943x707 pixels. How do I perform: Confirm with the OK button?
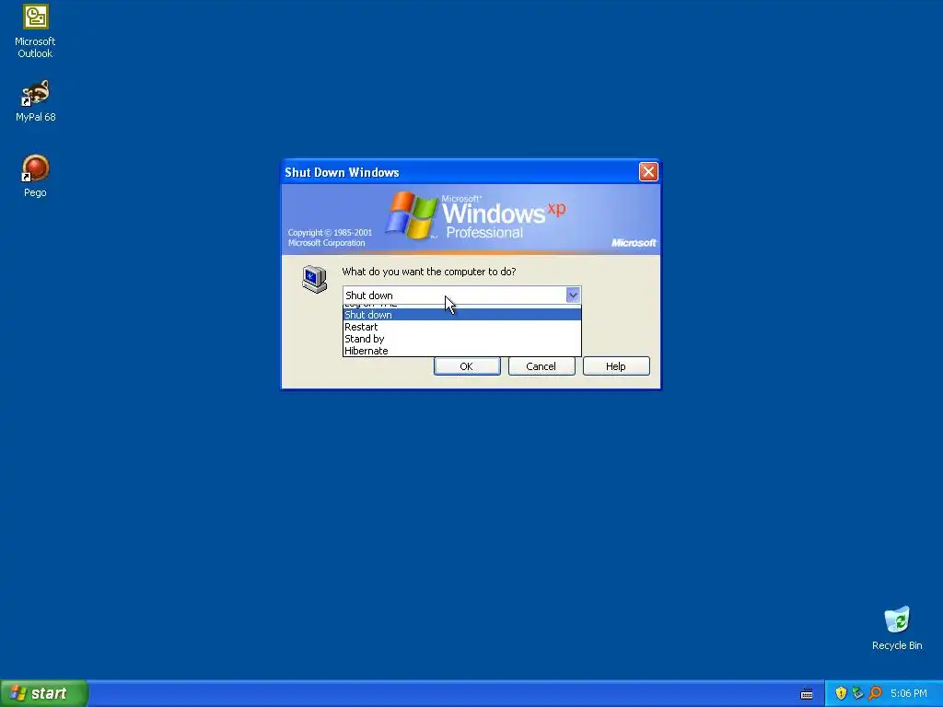[467, 366]
